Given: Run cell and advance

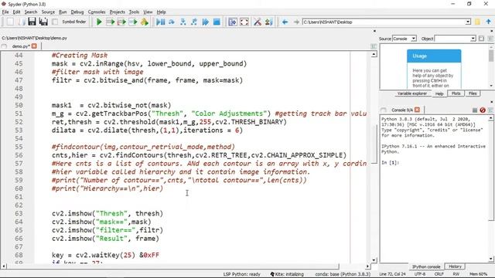Looking at the screenshot, I should (122, 22).
